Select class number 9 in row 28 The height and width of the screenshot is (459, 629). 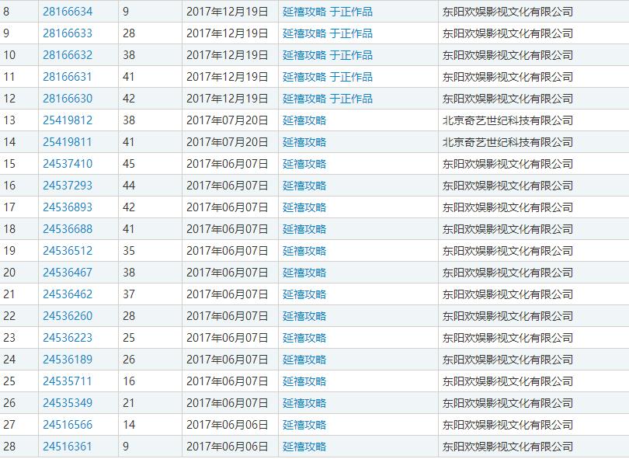coord(126,447)
